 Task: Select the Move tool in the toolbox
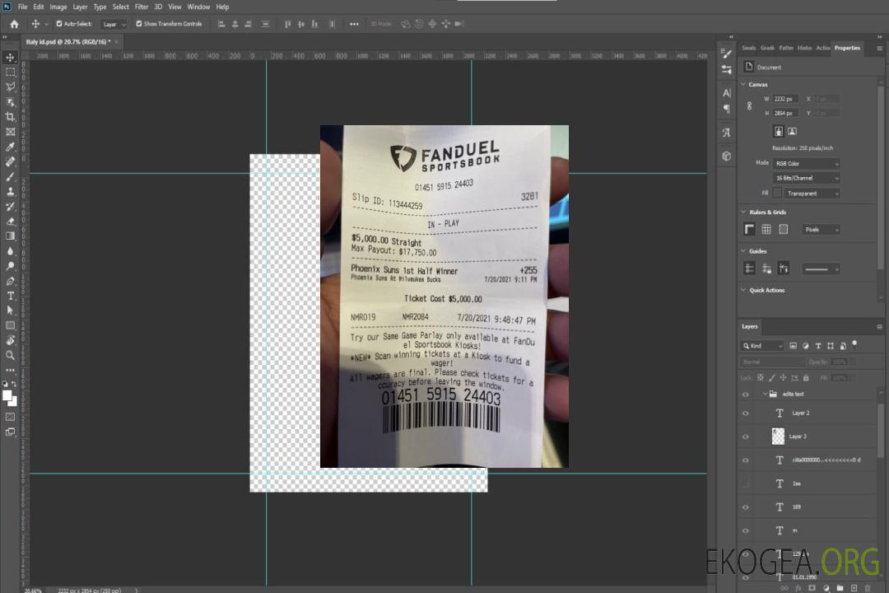coord(10,58)
